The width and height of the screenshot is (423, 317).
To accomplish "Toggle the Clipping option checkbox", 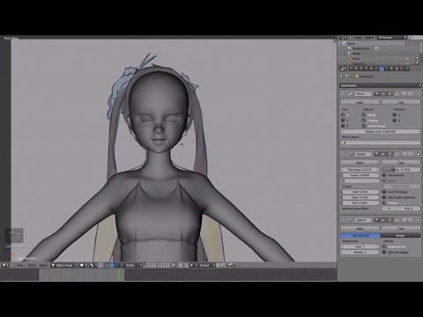I will coord(364,121).
